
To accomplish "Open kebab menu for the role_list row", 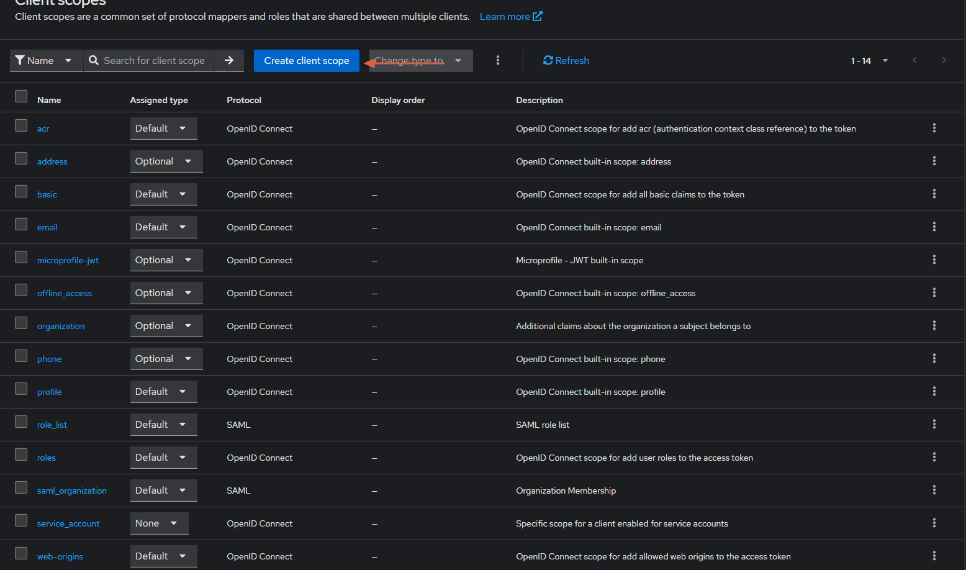I will [934, 424].
